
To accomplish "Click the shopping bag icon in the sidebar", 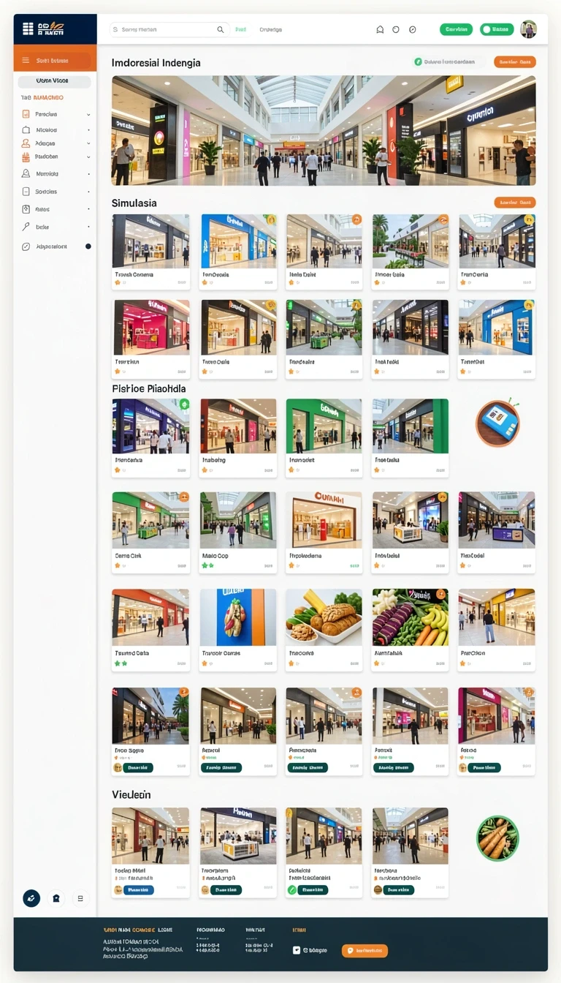I will pyautogui.click(x=26, y=129).
